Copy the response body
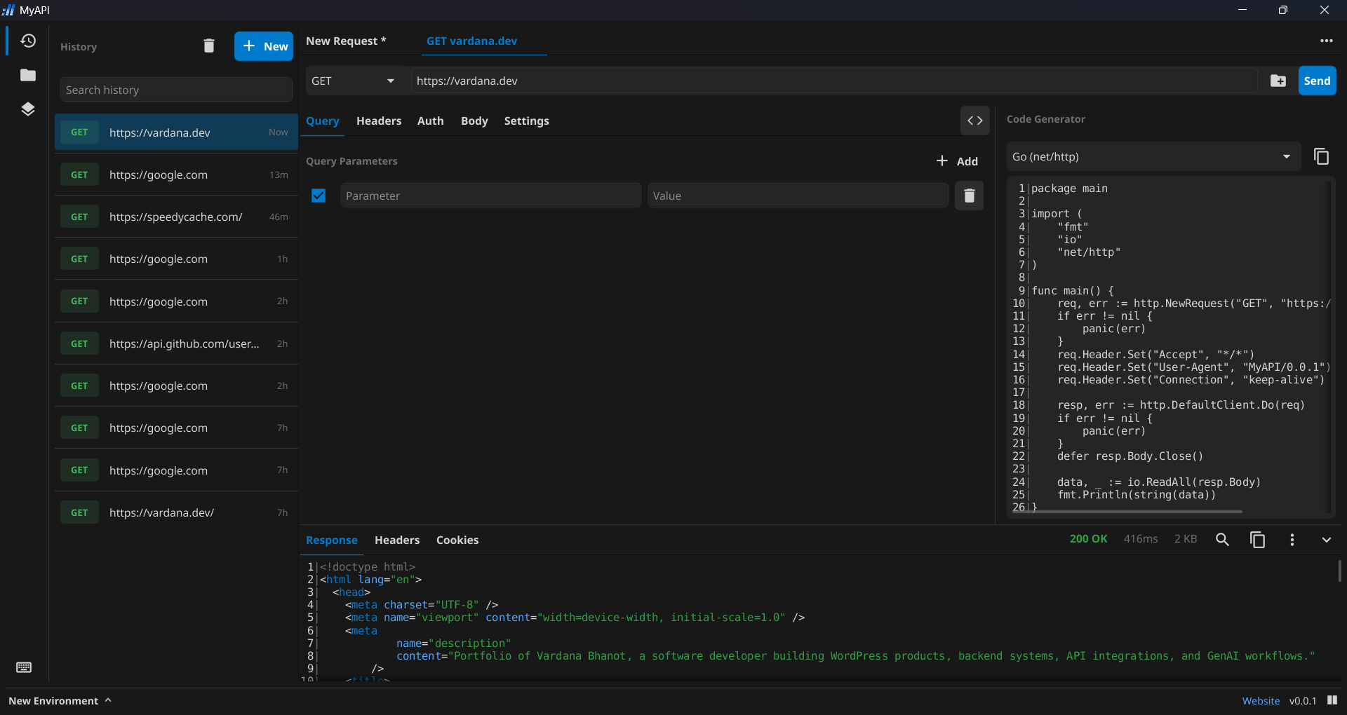The image size is (1347, 715). click(1257, 540)
